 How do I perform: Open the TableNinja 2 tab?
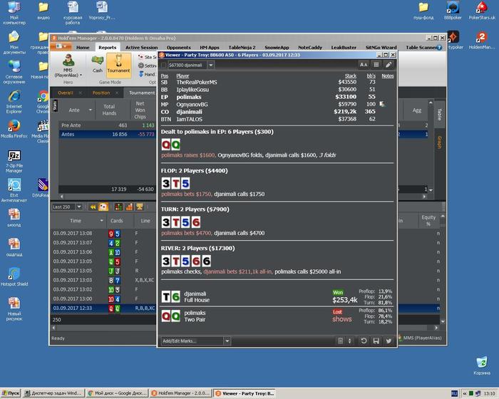[x=242, y=48]
